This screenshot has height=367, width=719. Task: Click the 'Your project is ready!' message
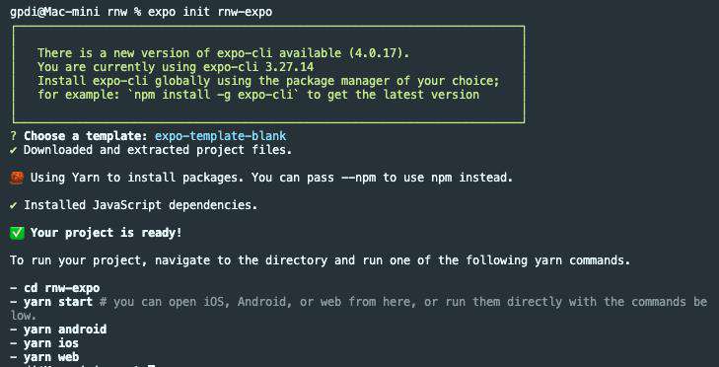point(107,233)
